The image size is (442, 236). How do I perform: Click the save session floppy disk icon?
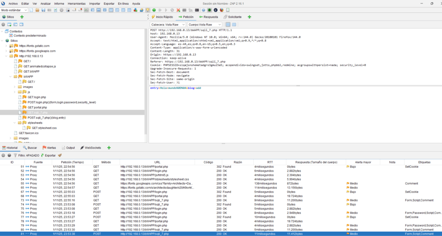click(44, 9)
